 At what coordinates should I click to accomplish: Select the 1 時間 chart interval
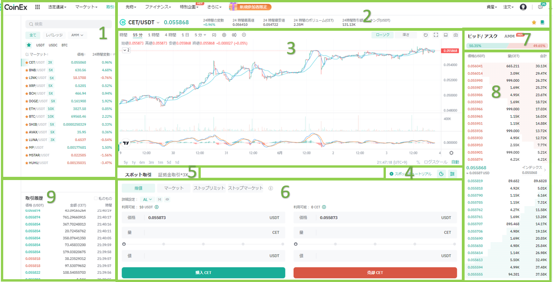pyautogui.click(x=153, y=35)
